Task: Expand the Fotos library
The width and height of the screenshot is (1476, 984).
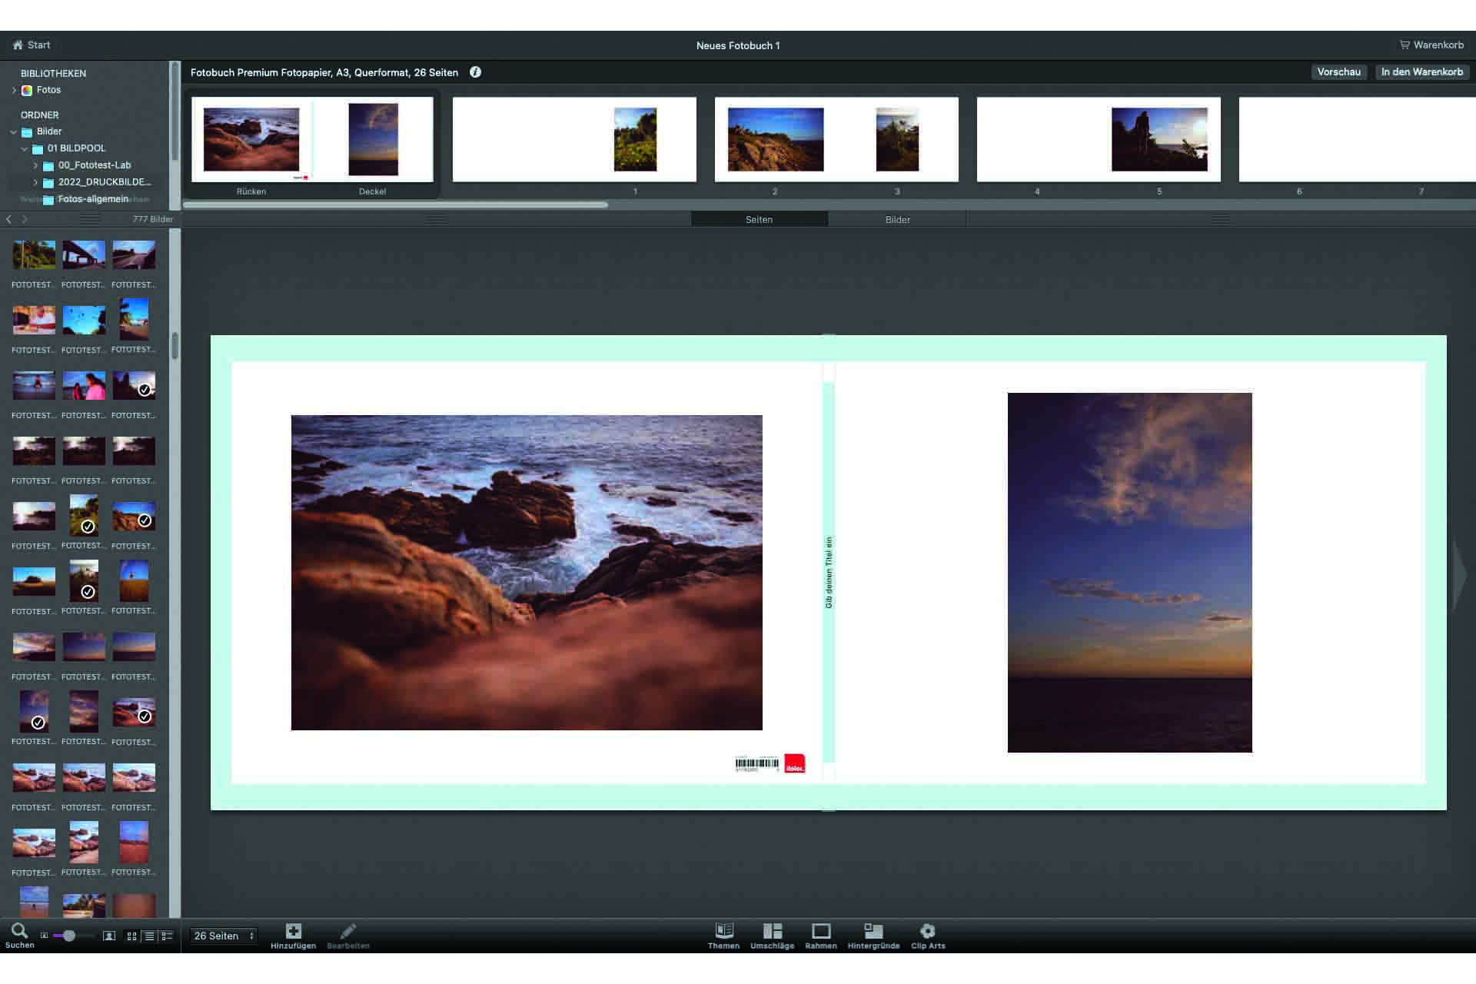Action: [14, 90]
